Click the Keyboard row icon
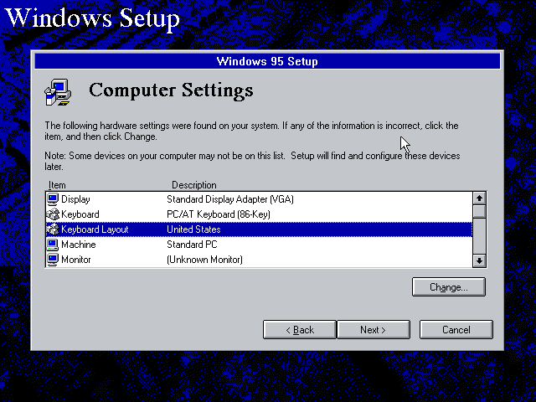The width and height of the screenshot is (536, 402). 53,214
